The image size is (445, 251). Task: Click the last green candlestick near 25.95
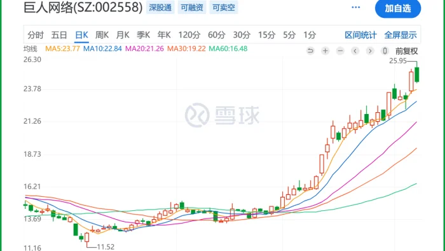coord(417,75)
